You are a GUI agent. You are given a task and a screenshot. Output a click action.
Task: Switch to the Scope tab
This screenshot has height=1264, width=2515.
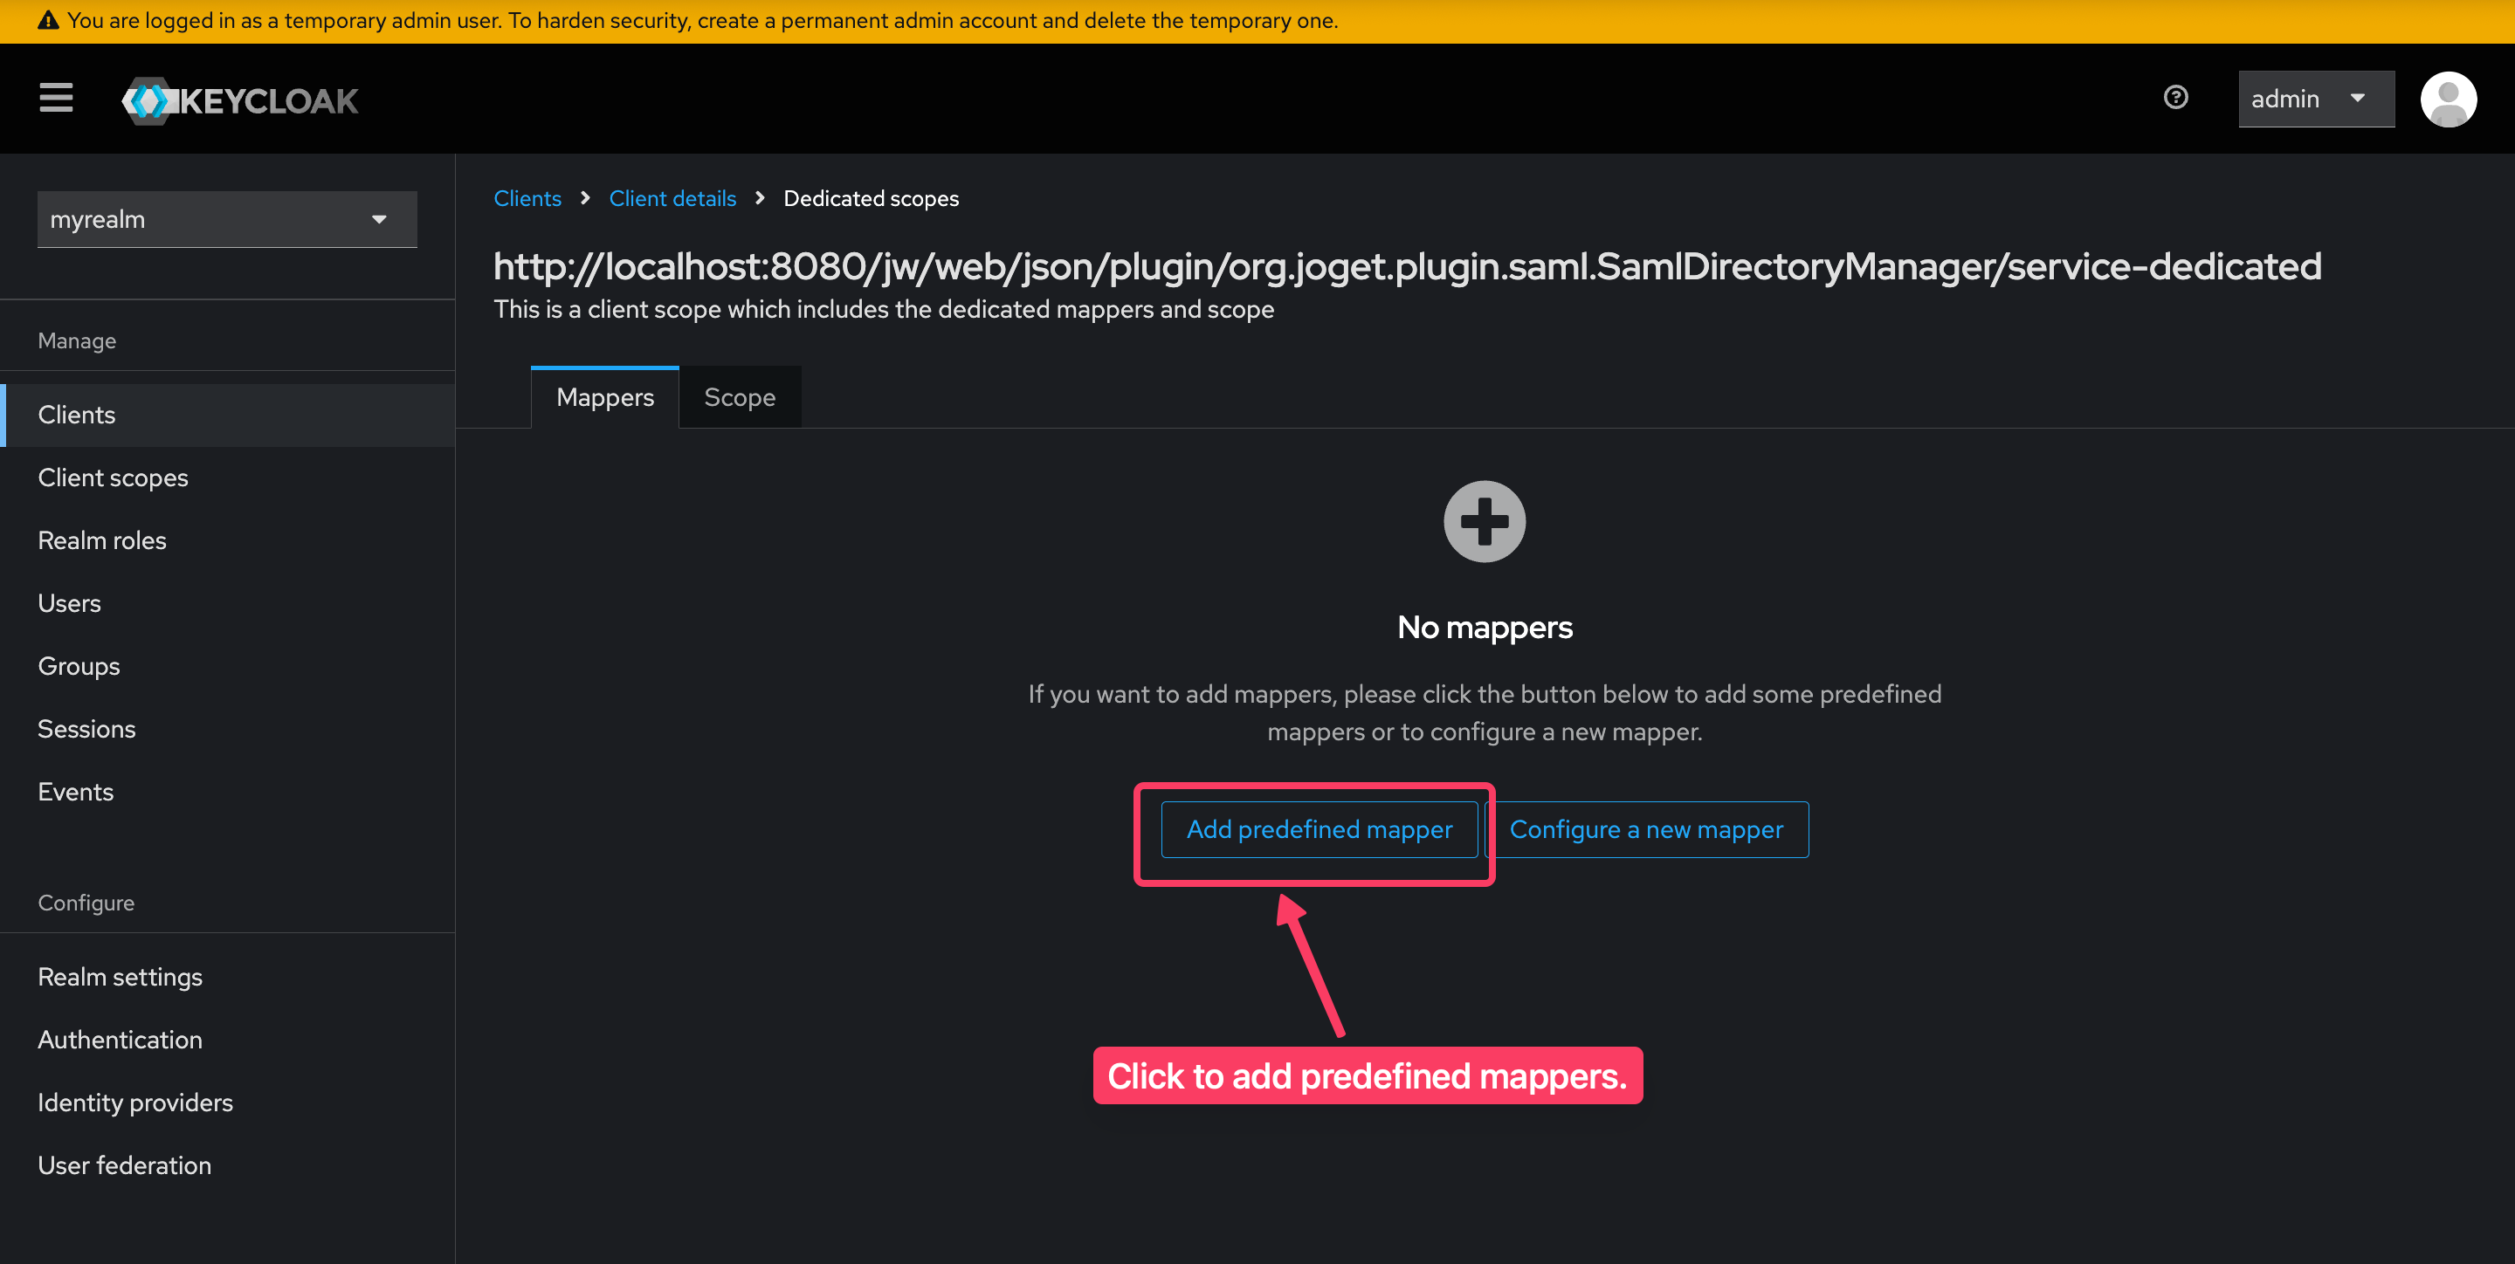click(x=739, y=397)
